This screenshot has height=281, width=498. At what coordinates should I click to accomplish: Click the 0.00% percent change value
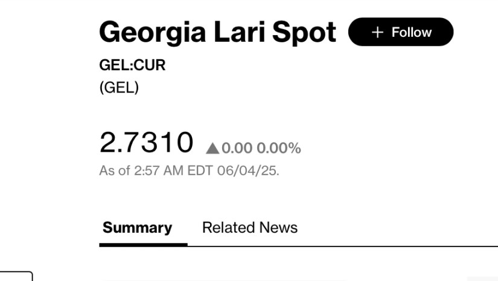[279, 148]
